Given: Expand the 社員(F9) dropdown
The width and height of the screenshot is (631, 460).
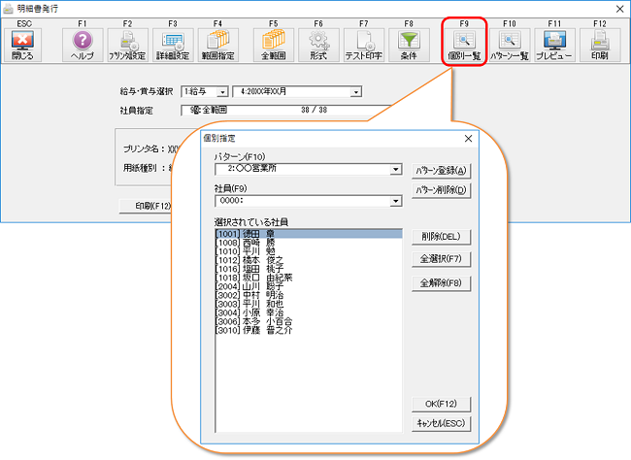Looking at the screenshot, I should 395,201.
